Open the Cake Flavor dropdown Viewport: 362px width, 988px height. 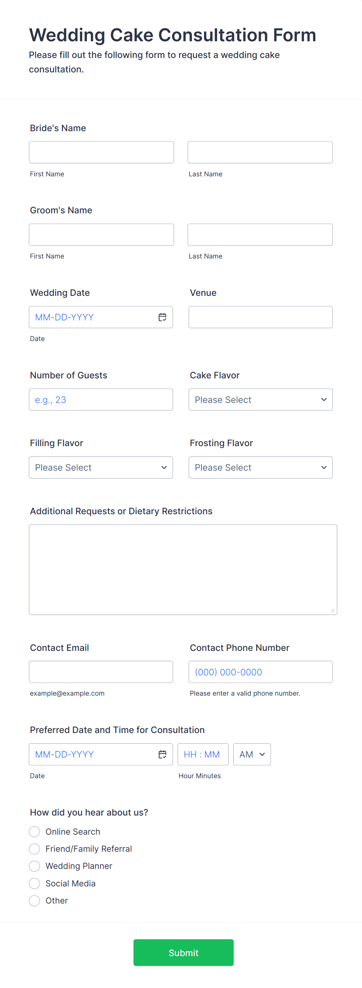[x=260, y=399]
